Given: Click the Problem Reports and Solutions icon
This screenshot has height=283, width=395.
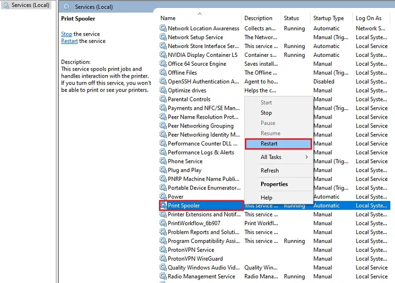Looking at the screenshot, I should 163,232.
